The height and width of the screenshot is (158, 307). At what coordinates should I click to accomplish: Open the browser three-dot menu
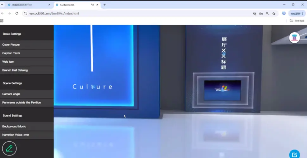[303, 13]
